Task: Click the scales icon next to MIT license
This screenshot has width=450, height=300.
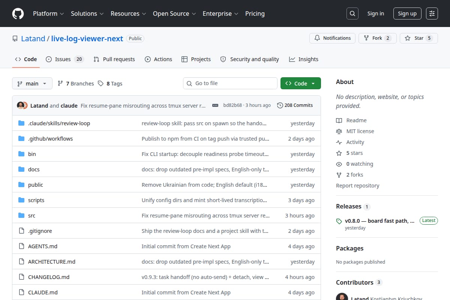Action: (339, 131)
